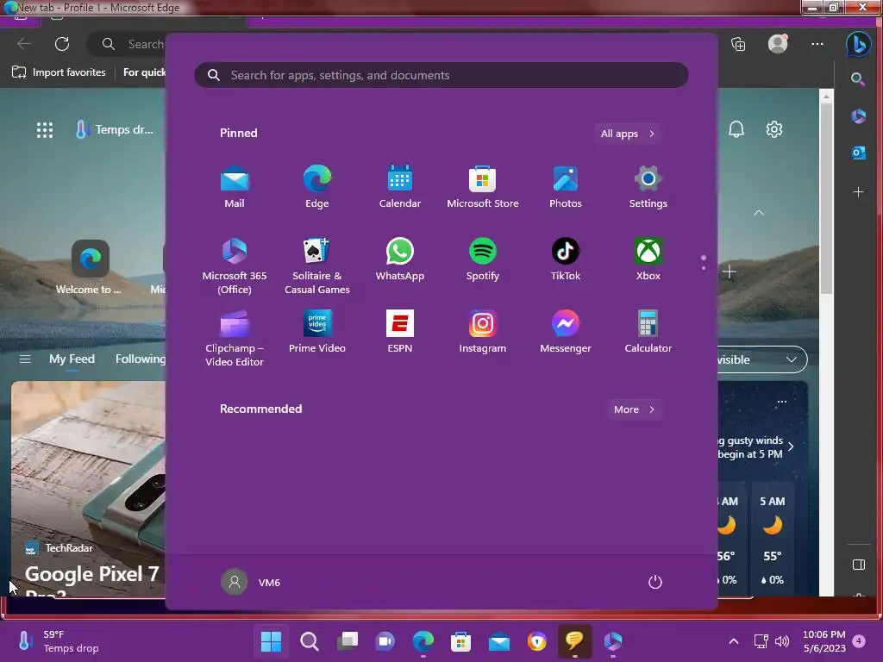
Task: Expand the system tray hidden icons chevron
Action: [733, 640]
